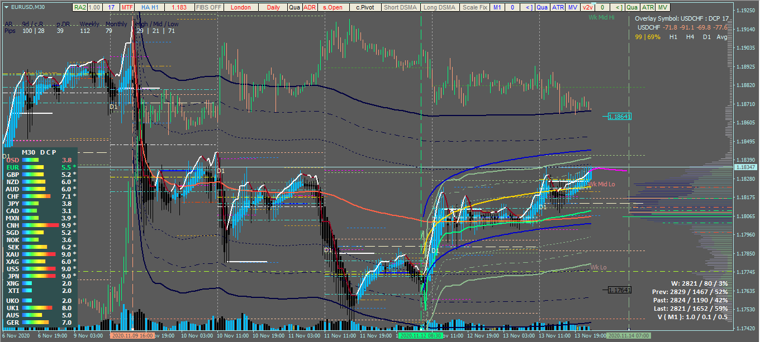Select the USD row in currency panel
This screenshot has width=760, height=342.
pyautogui.click(x=40, y=160)
